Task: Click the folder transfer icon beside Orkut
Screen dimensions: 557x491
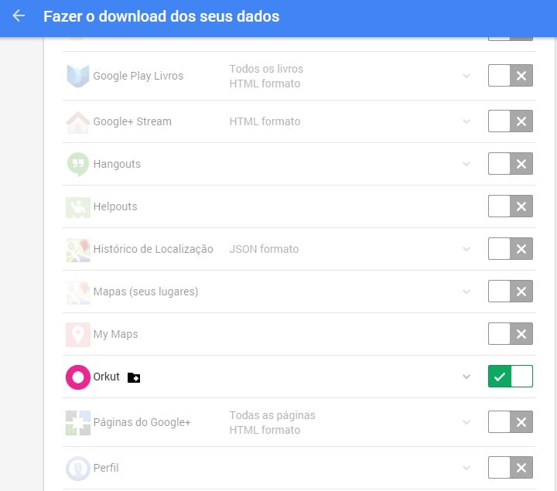Action: pyautogui.click(x=134, y=377)
